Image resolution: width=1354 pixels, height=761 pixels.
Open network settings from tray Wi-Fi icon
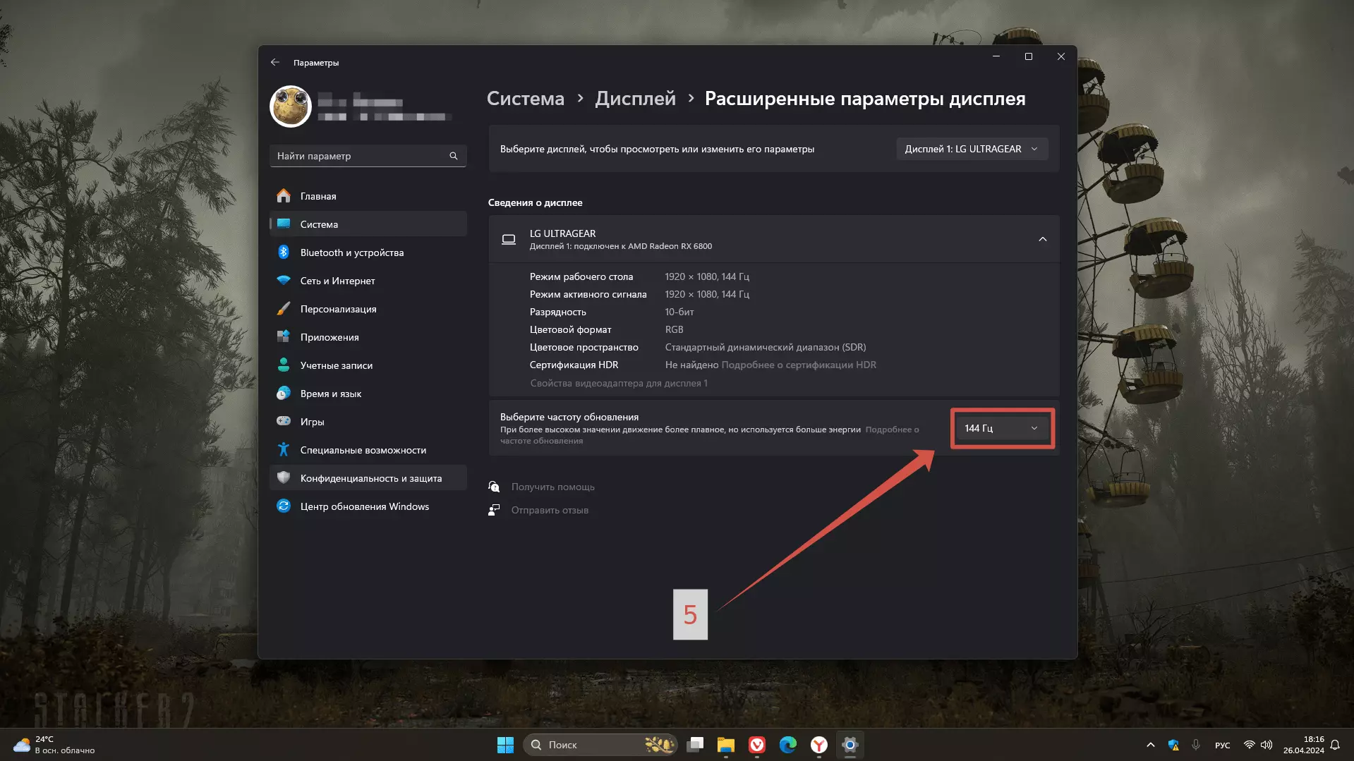click(1250, 745)
